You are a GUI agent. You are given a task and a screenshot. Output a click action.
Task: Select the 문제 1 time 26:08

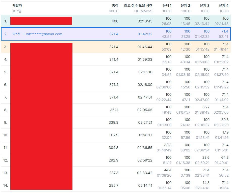pos(167,24)
